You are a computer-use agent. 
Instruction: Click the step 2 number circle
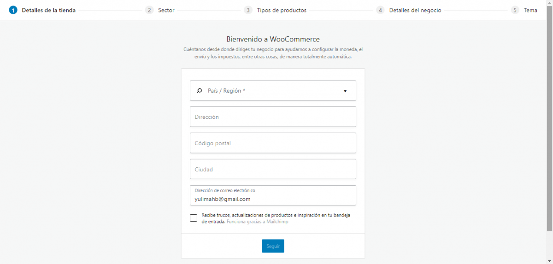tap(149, 10)
